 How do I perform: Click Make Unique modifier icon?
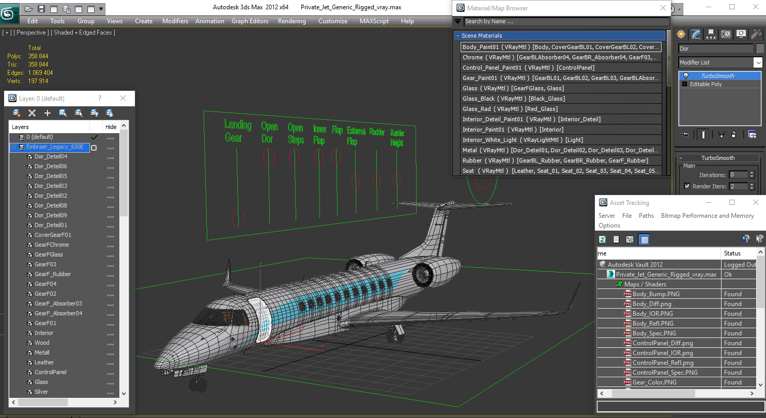click(x=721, y=134)
